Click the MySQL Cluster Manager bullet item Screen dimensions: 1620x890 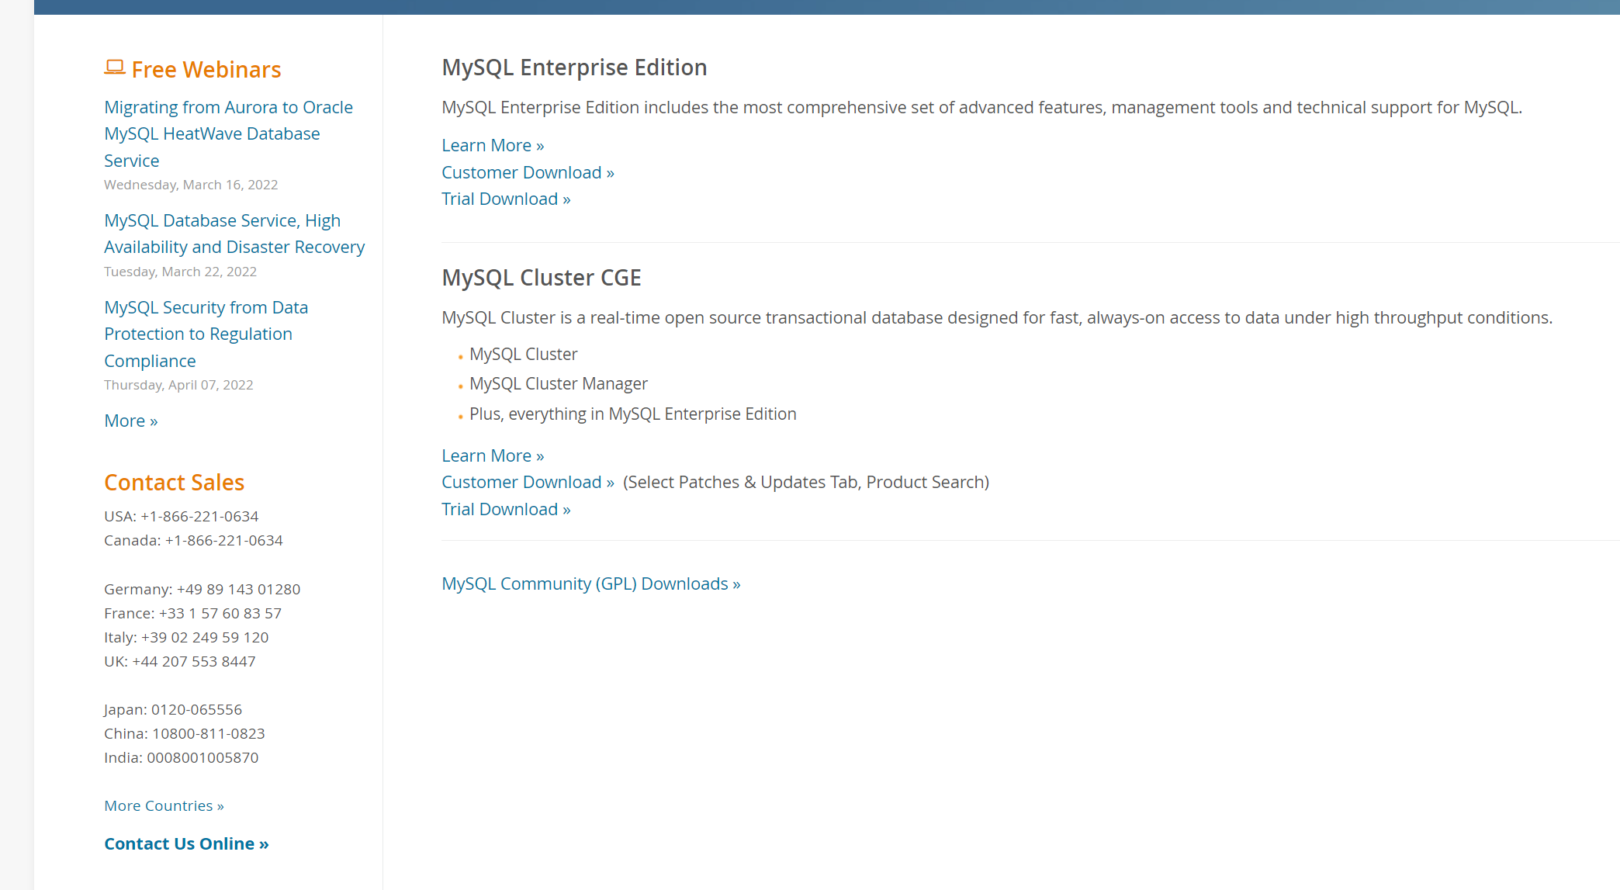[x=558, y=383]
